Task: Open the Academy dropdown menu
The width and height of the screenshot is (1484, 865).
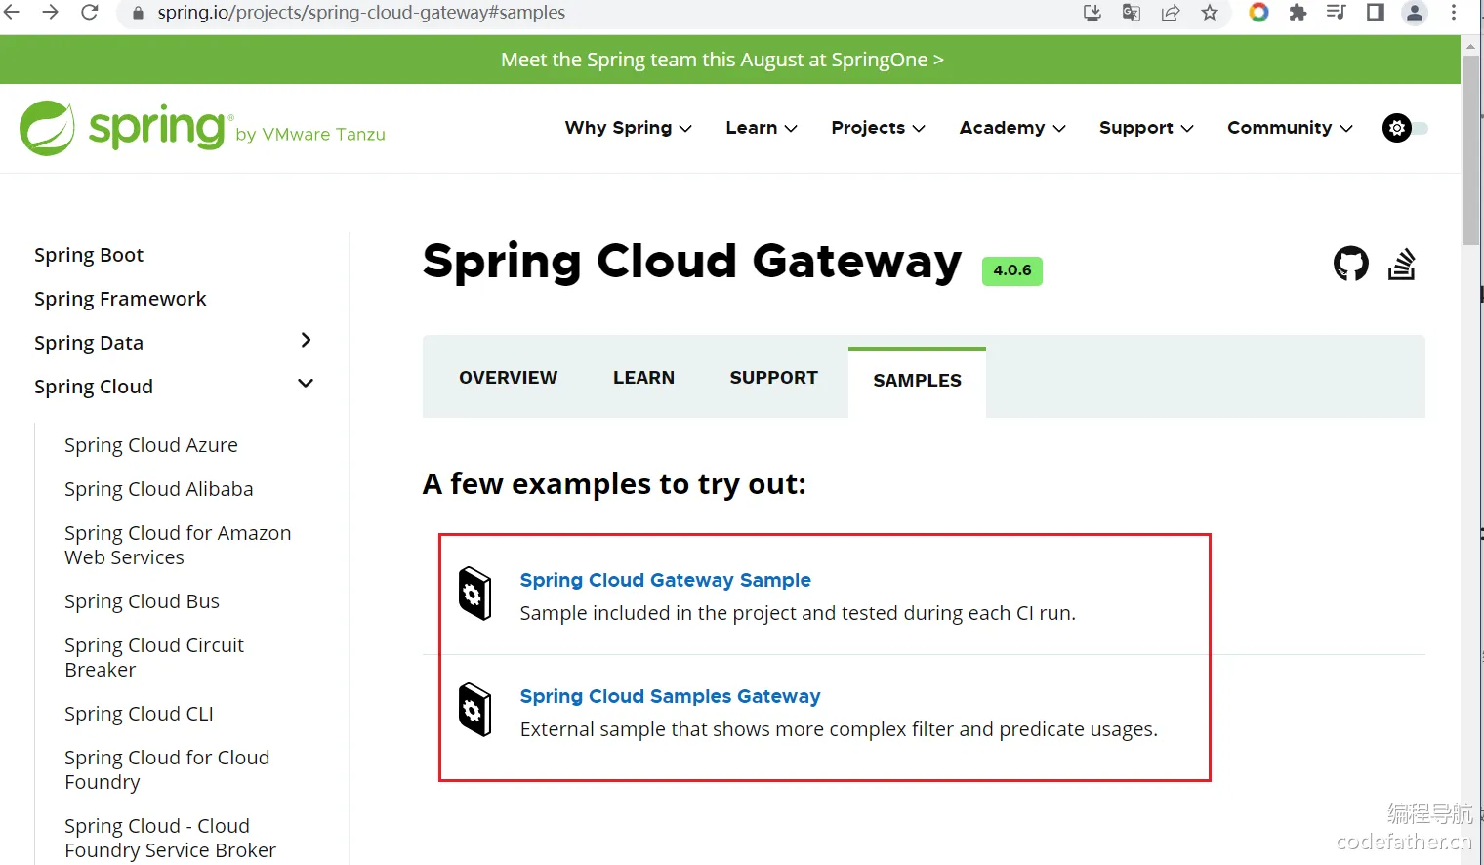Action: [x=1012, y=128]
